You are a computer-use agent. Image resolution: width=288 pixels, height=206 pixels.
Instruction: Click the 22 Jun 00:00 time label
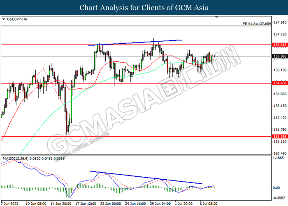[111, 204]
